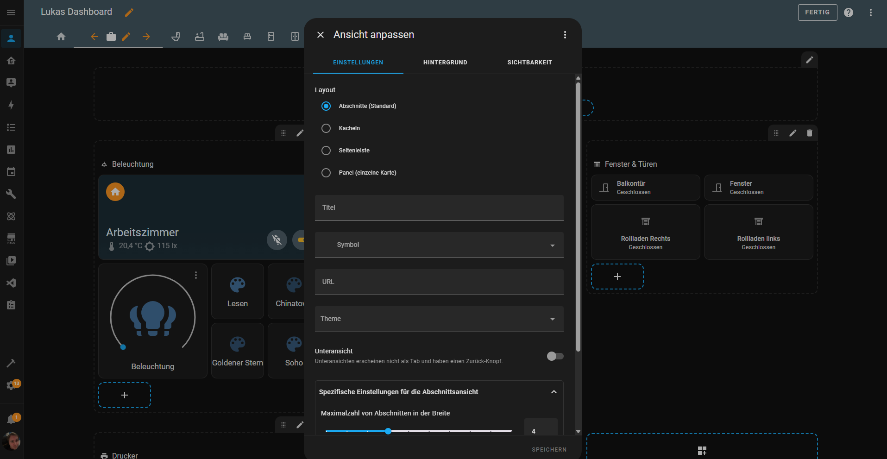
Task: Click inside the Titel input field
Action: [x=439, y=208]
